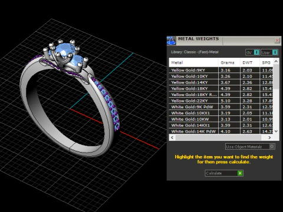Viewport: 283px width, 212px height.
Task: Click the 2.10 DWT value
Action: (x=247, y=77)
